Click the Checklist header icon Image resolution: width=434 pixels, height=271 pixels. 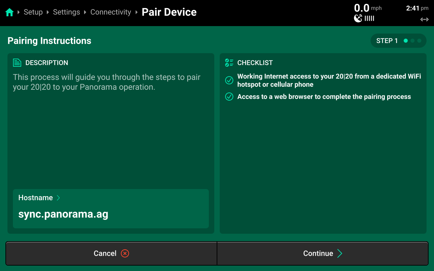229,63
